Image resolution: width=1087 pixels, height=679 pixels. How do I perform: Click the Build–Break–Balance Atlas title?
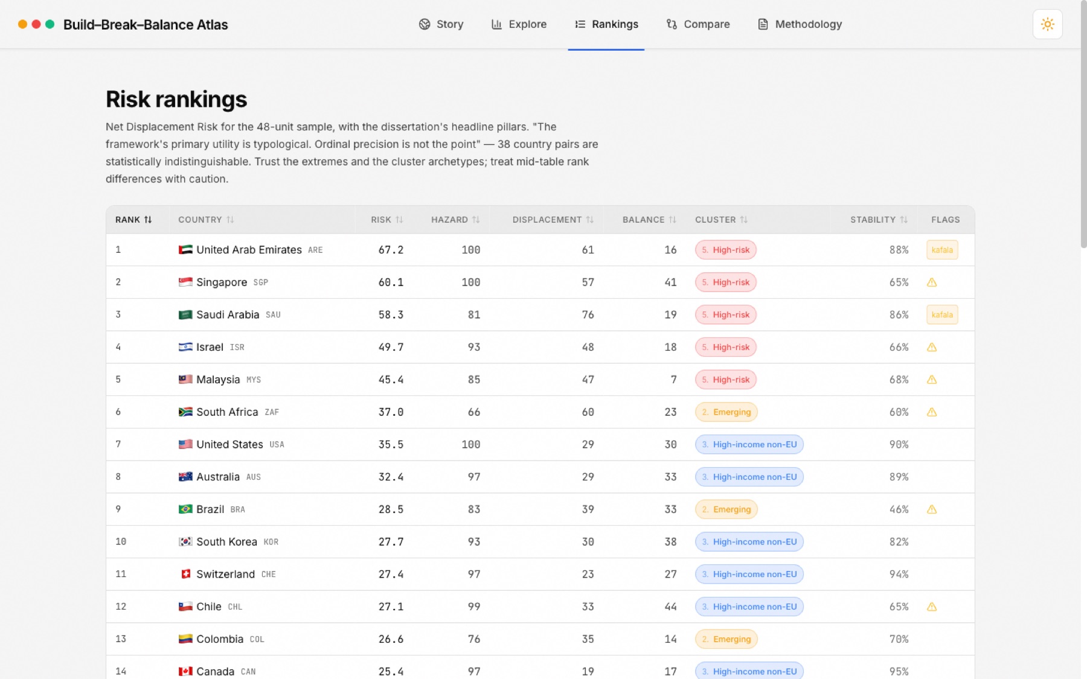point(146,25)
